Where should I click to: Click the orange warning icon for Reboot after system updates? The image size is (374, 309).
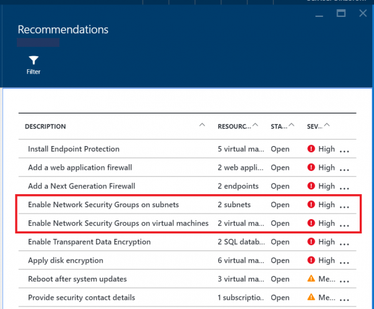click(311, 279)
